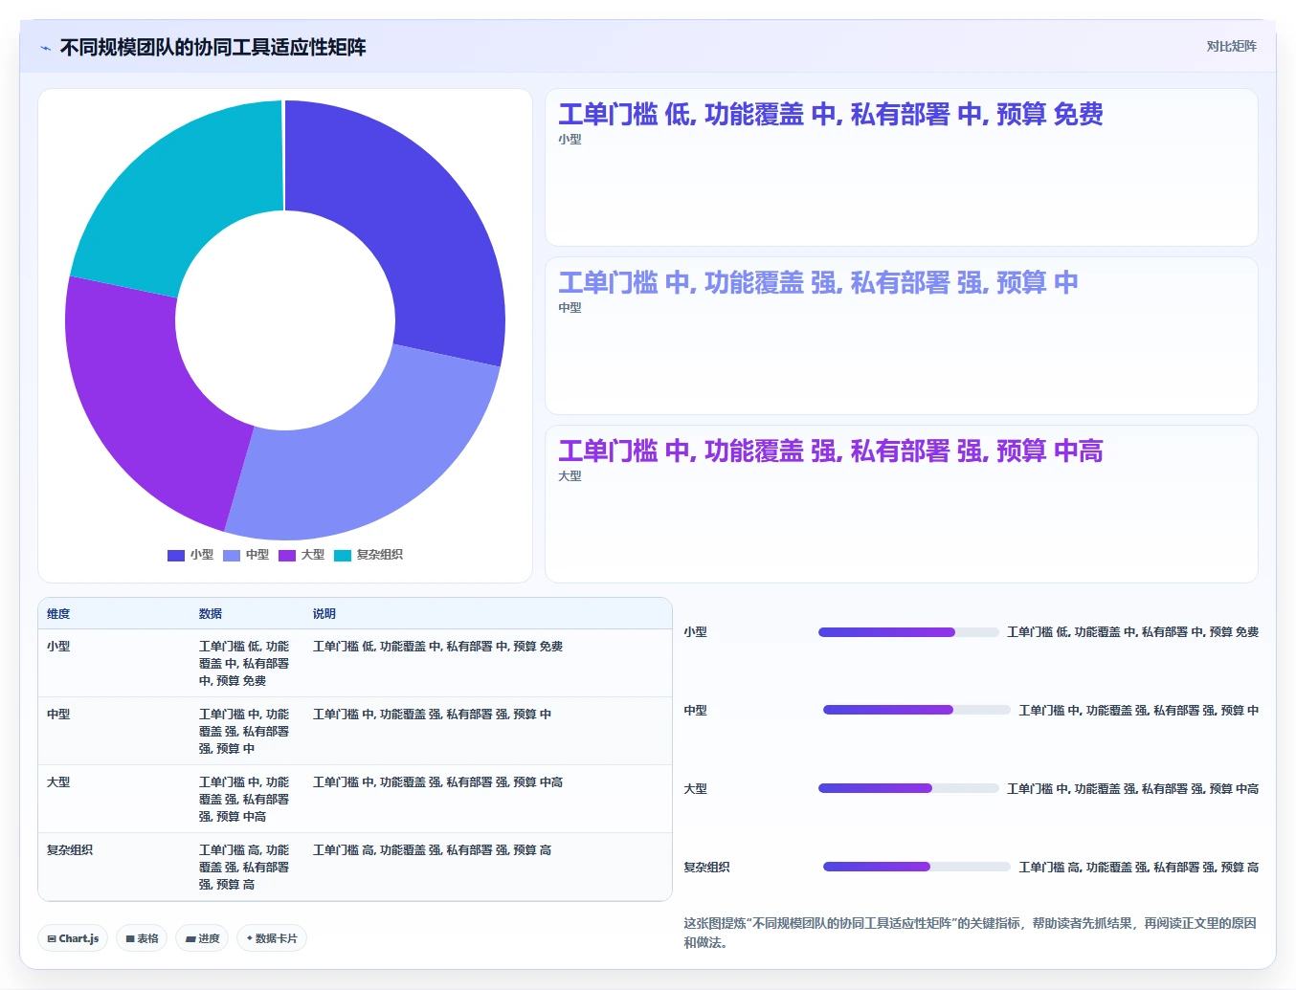This screenshot has width=1296, height=990.
Task: Click the 说明 cell ending 预算 高
Action: pyautogui.click(x=432, y=850)
